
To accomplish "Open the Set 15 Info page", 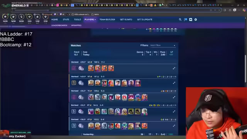I will (x=126, y=20).
